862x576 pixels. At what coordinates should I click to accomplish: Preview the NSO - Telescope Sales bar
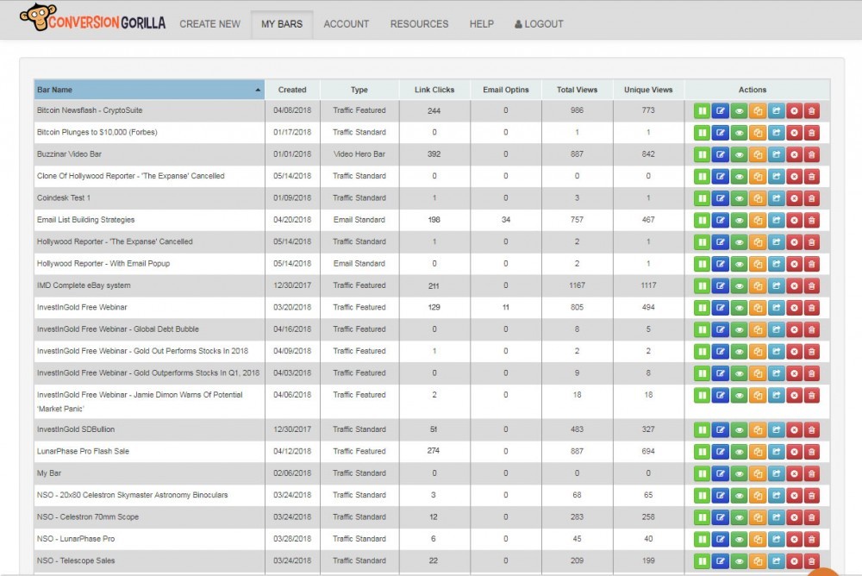point(739,561)
